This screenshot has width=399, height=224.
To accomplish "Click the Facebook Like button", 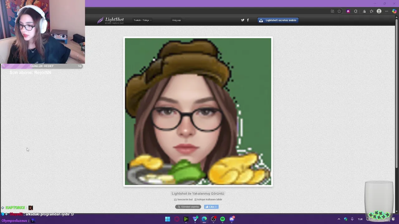I will (x=211, y=207).
